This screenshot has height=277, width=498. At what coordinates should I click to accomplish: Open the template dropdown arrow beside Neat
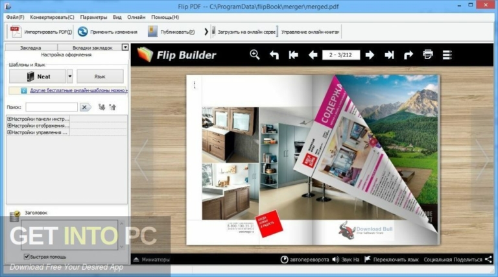click(x=70, y=77)
